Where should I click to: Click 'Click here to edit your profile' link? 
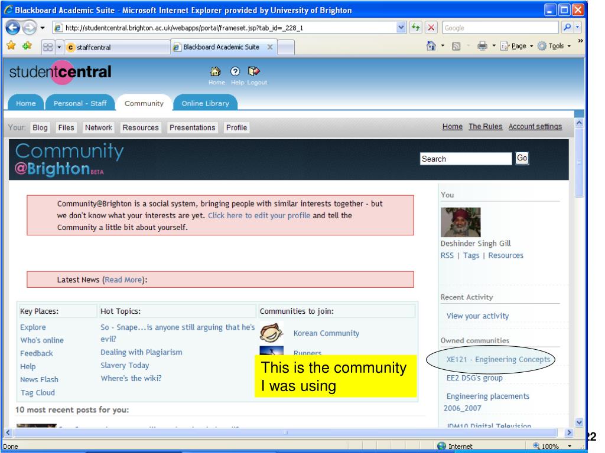tap(259, 215)
